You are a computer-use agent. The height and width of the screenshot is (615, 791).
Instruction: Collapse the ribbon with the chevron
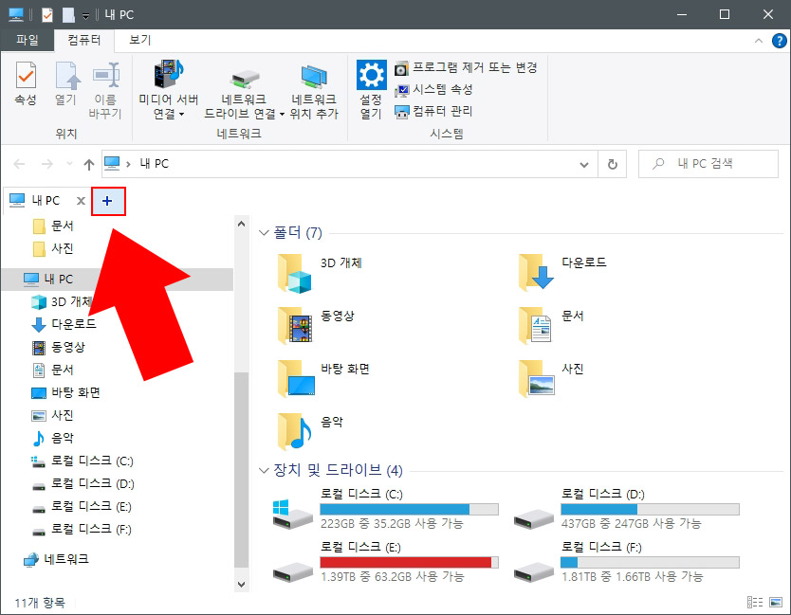[758, 41]
